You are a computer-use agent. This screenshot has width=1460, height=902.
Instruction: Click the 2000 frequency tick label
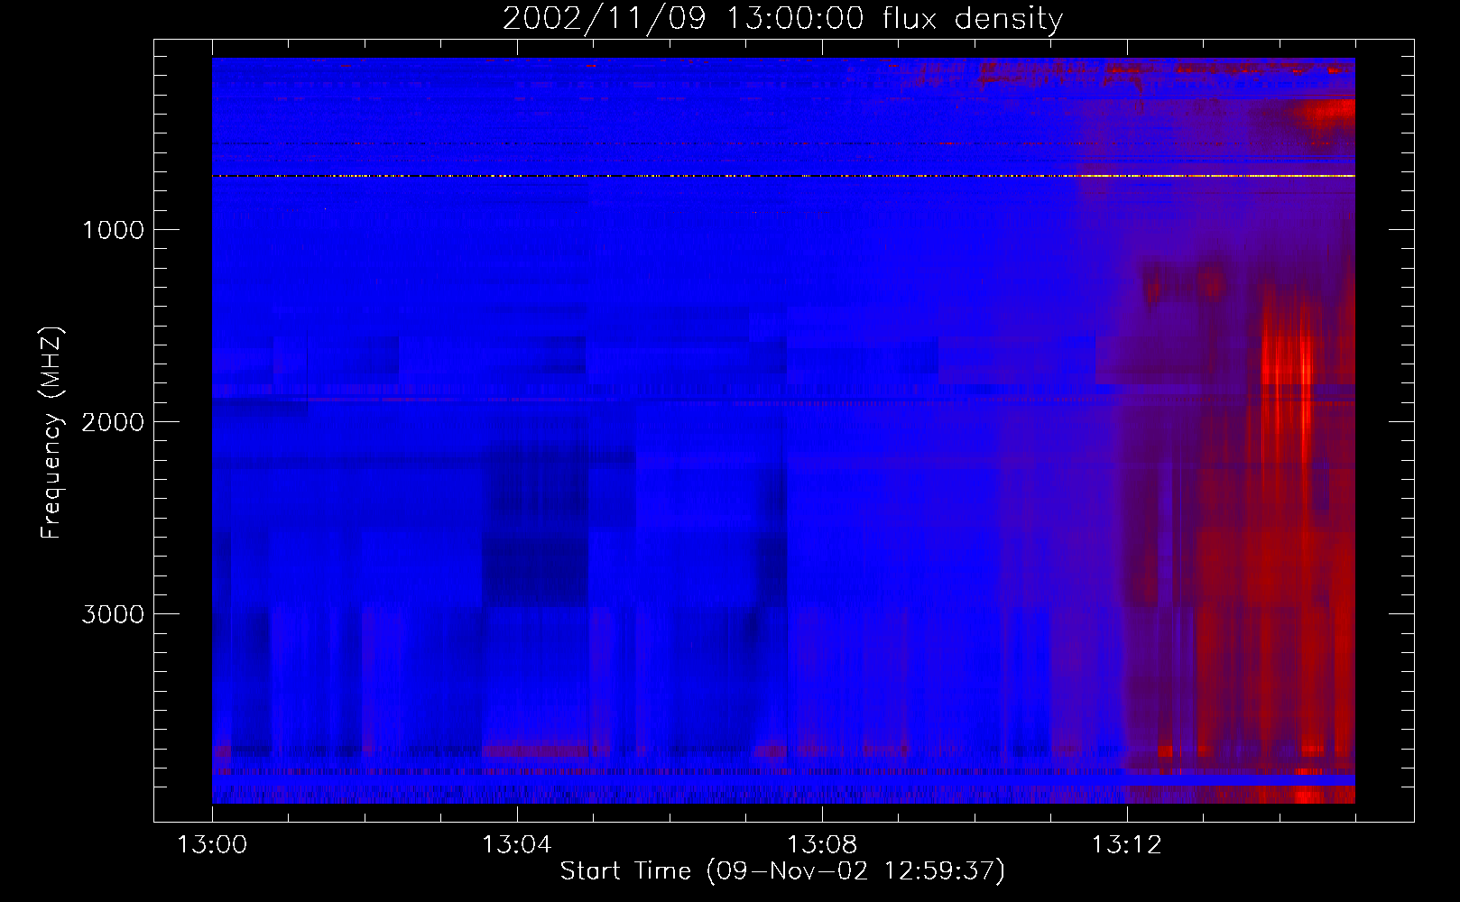(x=113, y=422)
